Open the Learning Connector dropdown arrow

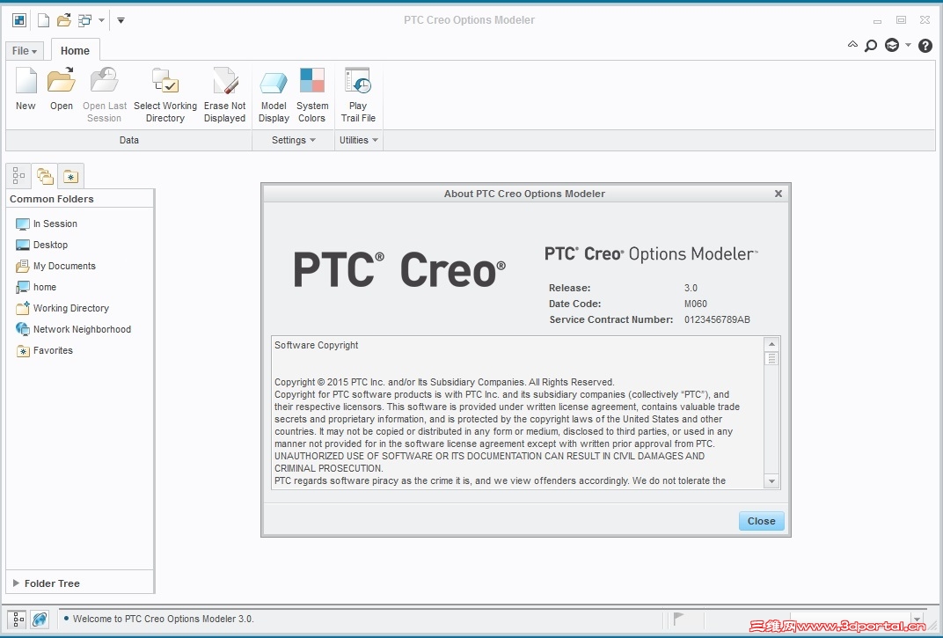pyautogui.click(x=908, y=45)
